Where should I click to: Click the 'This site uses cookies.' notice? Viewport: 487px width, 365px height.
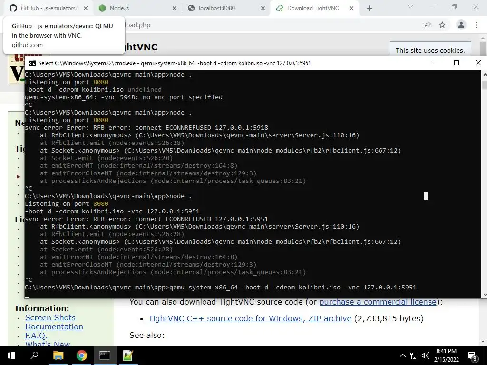(430, 50)
